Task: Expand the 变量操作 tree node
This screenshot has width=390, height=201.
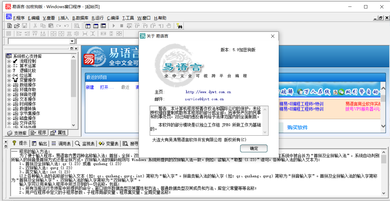Action: [9, 80]
